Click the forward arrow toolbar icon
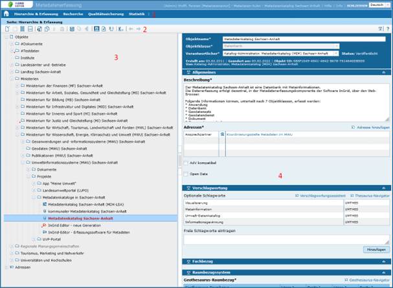393x288 pixels. coord(139,29)
